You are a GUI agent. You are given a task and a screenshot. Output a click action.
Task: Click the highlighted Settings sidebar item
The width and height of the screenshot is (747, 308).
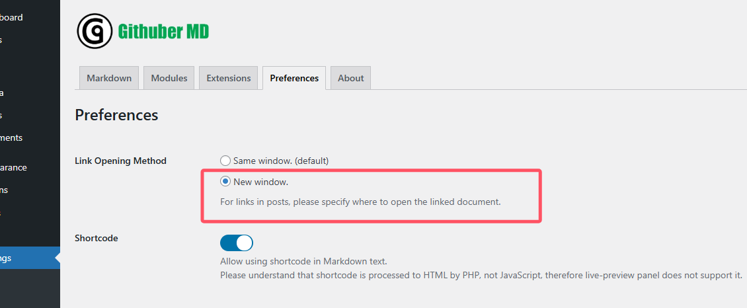[15, 258]
